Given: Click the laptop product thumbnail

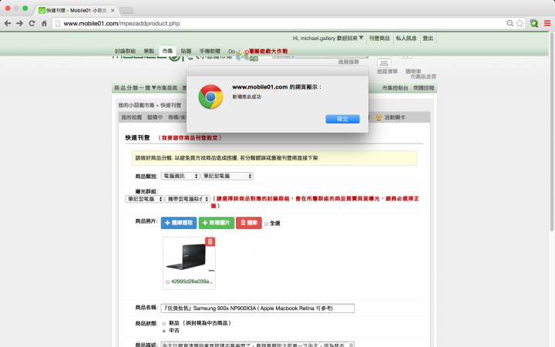Looking at the screenshot, I should [190, 258].
